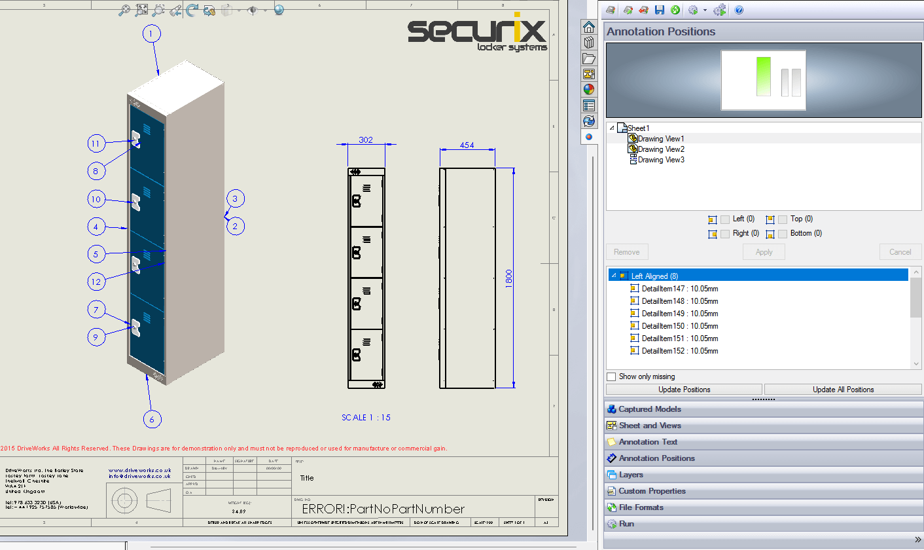
Task: Open help via the blue question mark
Action: pyautogui.click(x=739, y=10)
